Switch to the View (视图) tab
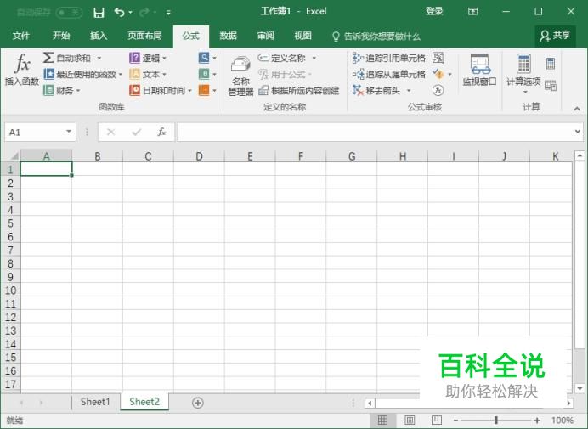The width and height of the screenshot is (588, 429). [303, 36]
